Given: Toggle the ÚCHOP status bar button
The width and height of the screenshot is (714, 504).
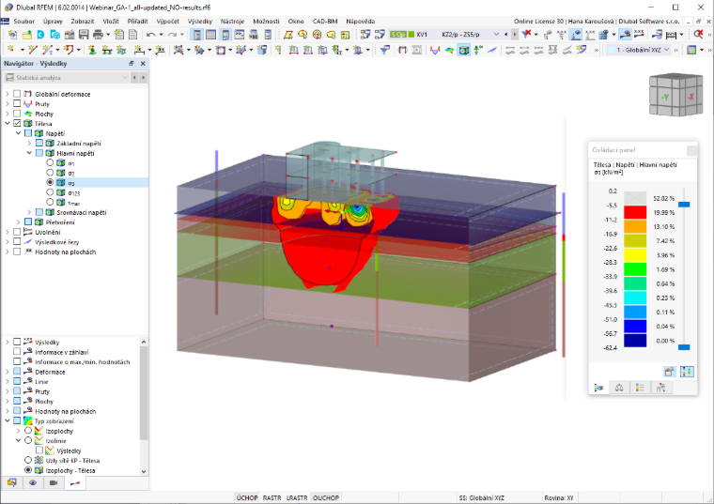Looking at the screenshot, I should click(x=247, y=497).
